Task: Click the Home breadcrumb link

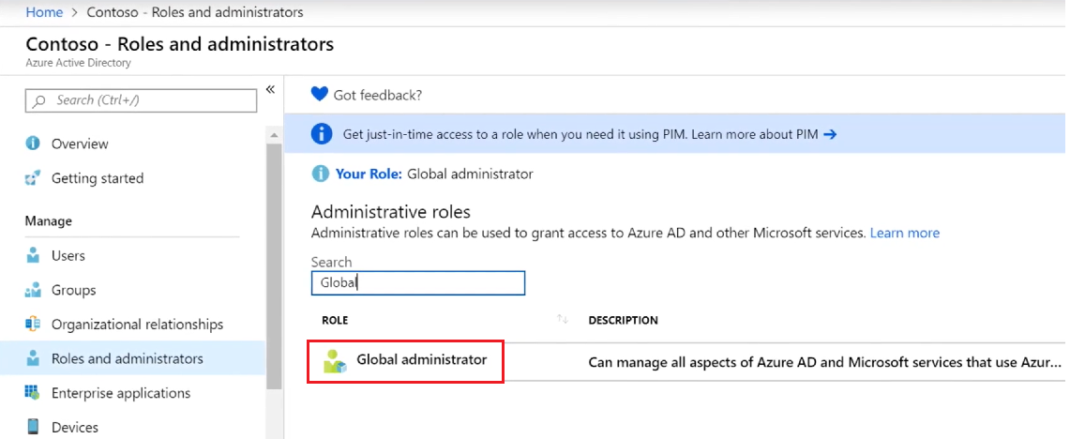Action: (x=44, y=12)
